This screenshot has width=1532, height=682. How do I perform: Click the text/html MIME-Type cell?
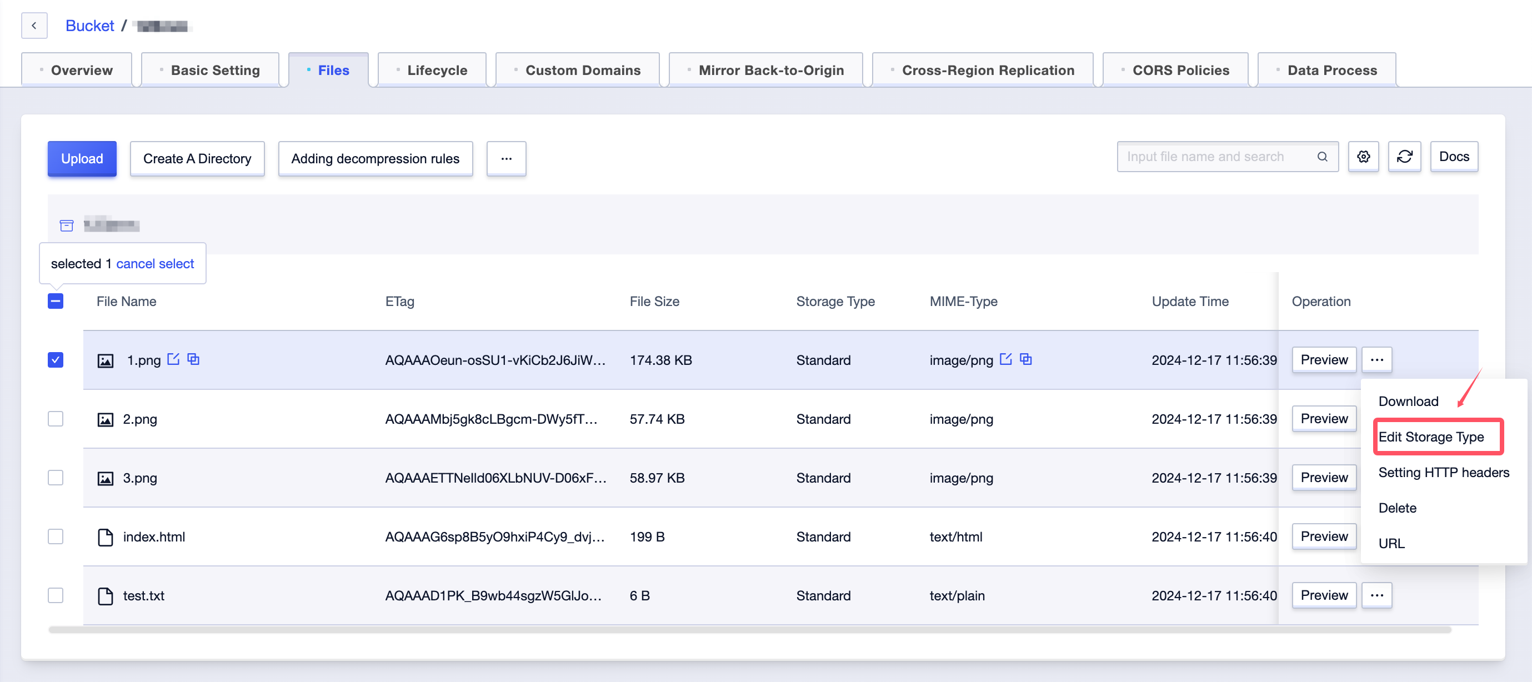click(956, 537)
